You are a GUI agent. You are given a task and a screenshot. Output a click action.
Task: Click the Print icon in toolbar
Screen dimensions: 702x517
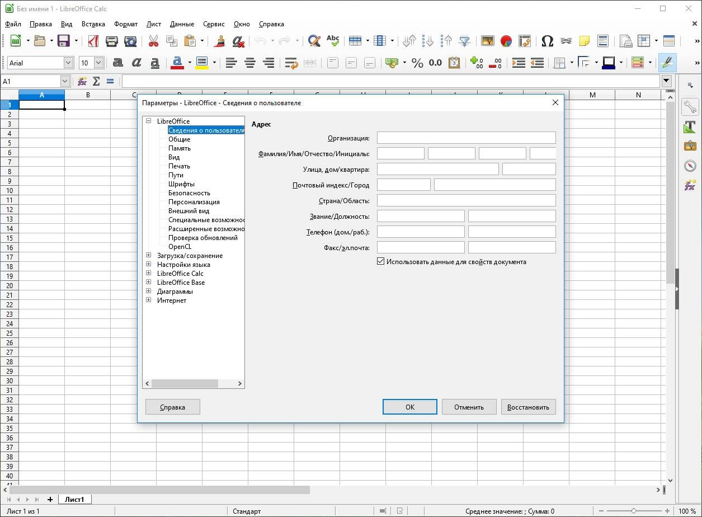tap(112, 41)
